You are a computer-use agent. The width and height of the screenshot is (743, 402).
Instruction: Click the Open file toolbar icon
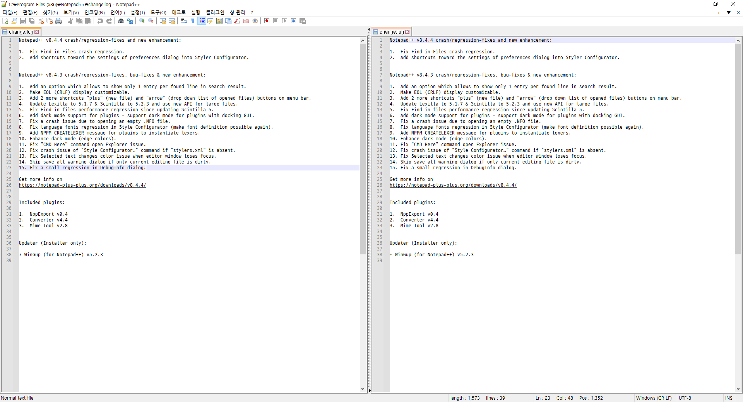(14, 21)
